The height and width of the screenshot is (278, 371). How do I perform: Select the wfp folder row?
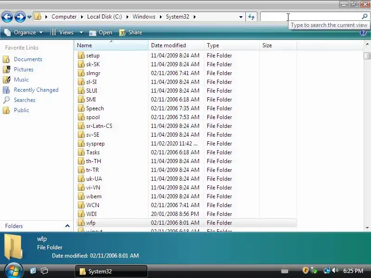(186, 223)
